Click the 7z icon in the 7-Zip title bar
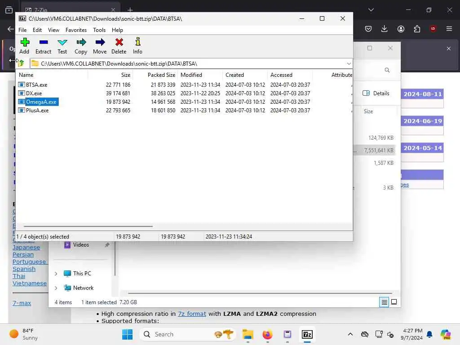This screenshot has width=460, height=345. tap(22, 18)
